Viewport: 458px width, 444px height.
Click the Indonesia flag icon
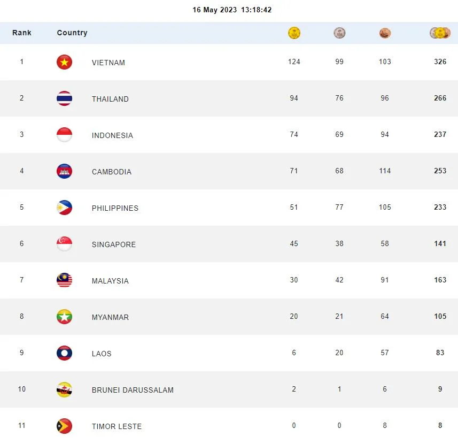tap(65, 135)
